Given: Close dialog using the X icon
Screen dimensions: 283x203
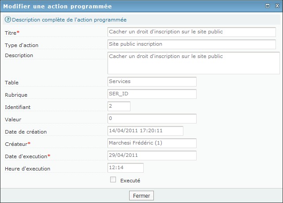Looking at the screenshot, I should click(277, 6).
